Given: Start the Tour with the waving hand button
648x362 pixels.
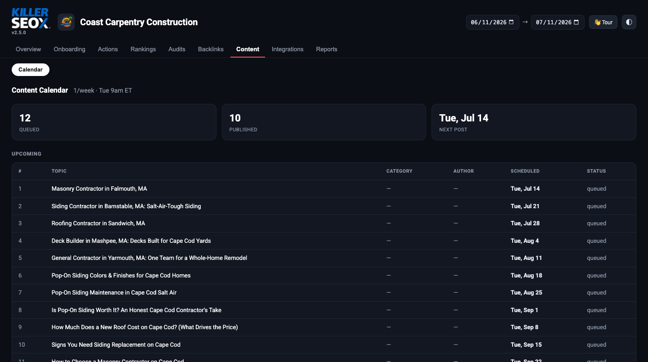Looking at the screenshot, I should coord(603,22).
